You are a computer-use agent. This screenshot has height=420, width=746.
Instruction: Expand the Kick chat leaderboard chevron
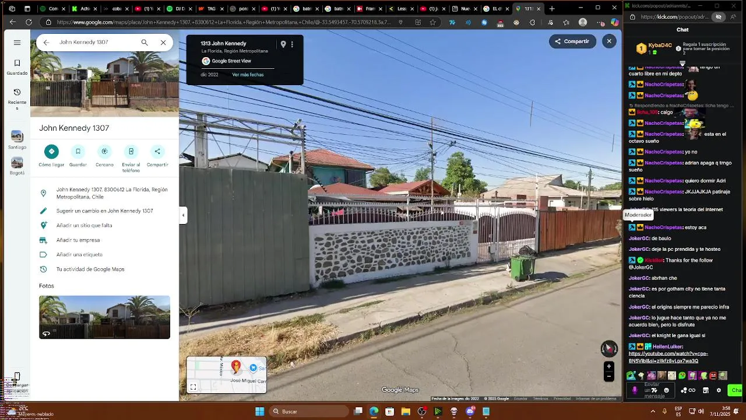tap(682, 64)
